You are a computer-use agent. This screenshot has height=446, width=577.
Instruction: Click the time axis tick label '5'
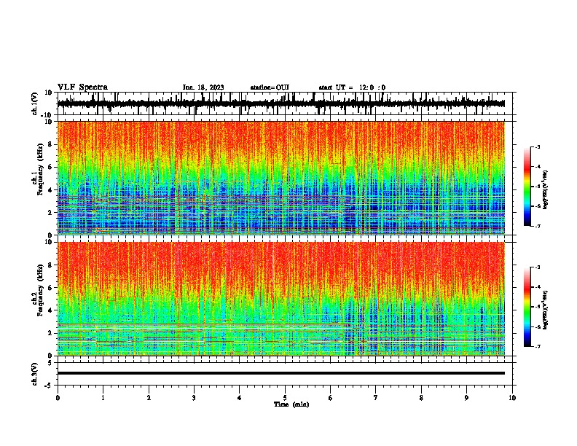point(285,398)
